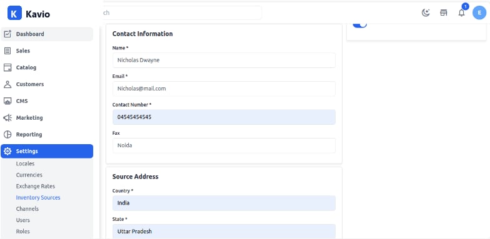Click the Email field Nicholas@mail.com
Screen dimensions: 490x239
[x=224, y=89]
